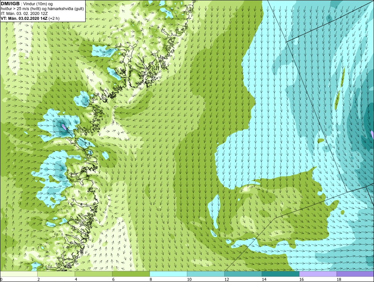The image size is (374, 282).
Task: Click the 6–8 m/s olive green legend swatch
Action: 131,274
